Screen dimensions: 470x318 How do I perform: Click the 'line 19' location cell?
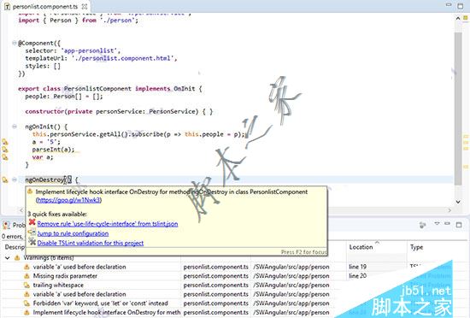coord(357,267)
